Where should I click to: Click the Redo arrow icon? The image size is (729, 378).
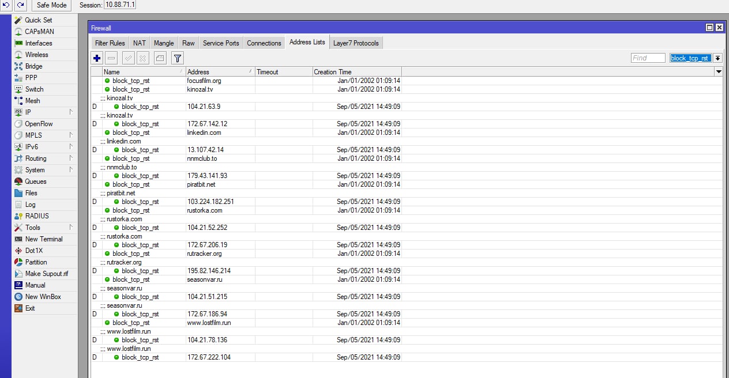click(x=21, y=5)
